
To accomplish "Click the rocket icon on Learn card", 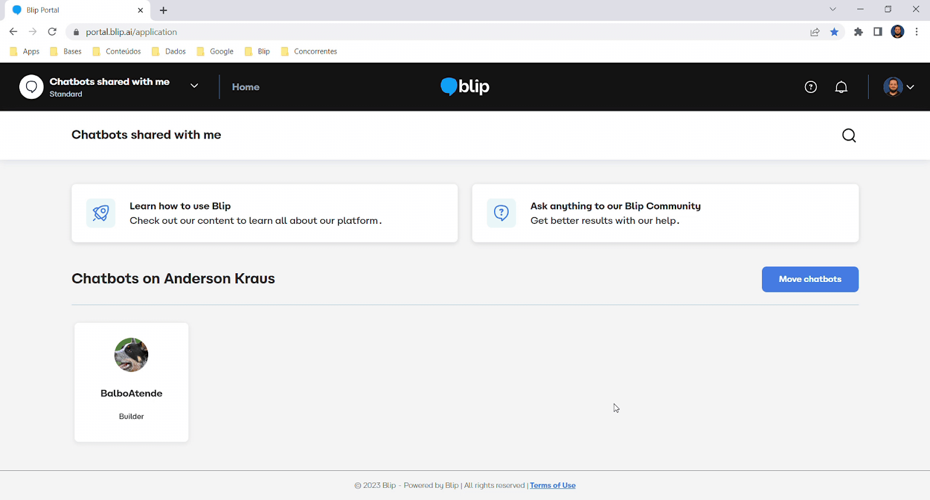I will (101, 213).
